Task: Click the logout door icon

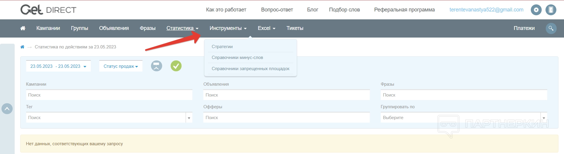Action: tap(551, 10)
